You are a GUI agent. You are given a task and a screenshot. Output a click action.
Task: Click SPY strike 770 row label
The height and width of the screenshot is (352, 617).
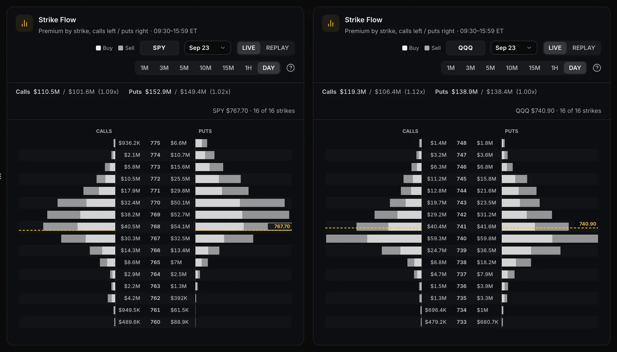pos(155,203)
